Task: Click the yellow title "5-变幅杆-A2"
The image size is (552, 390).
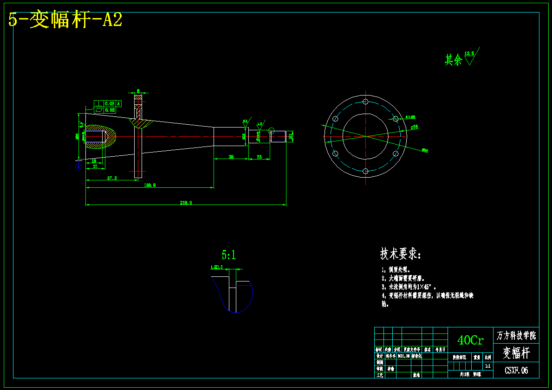Action: 65,20
